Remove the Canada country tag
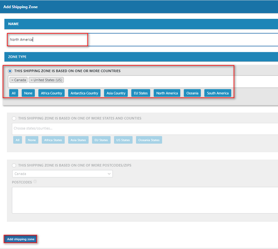Image resolution: width=278 pixels, height=249 pixels. 12,80
